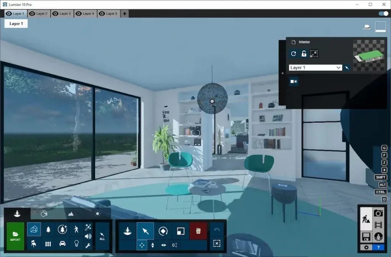This screenshot has width=391, height=257.
Task: Click the blue Help question mark
Action: [x=378, y=247]
